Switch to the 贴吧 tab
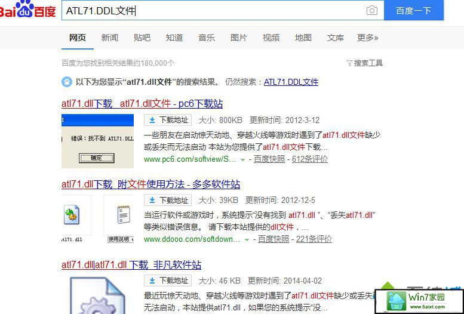 (x=142, y=38)
